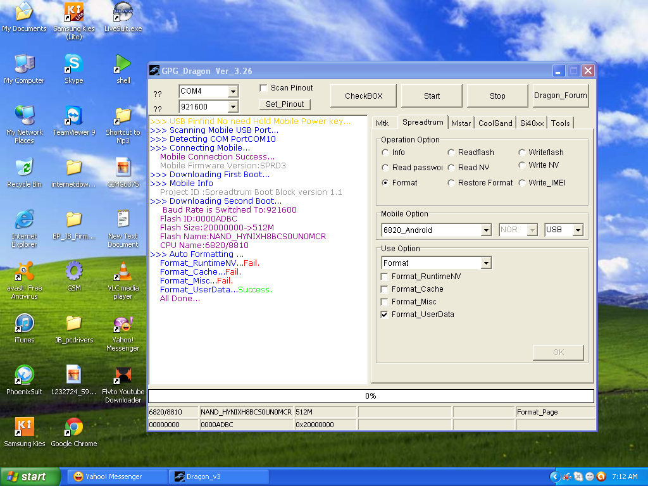The image size is (648, 486).
Task: Open the VLC media player icon
Action: point(123,271)
